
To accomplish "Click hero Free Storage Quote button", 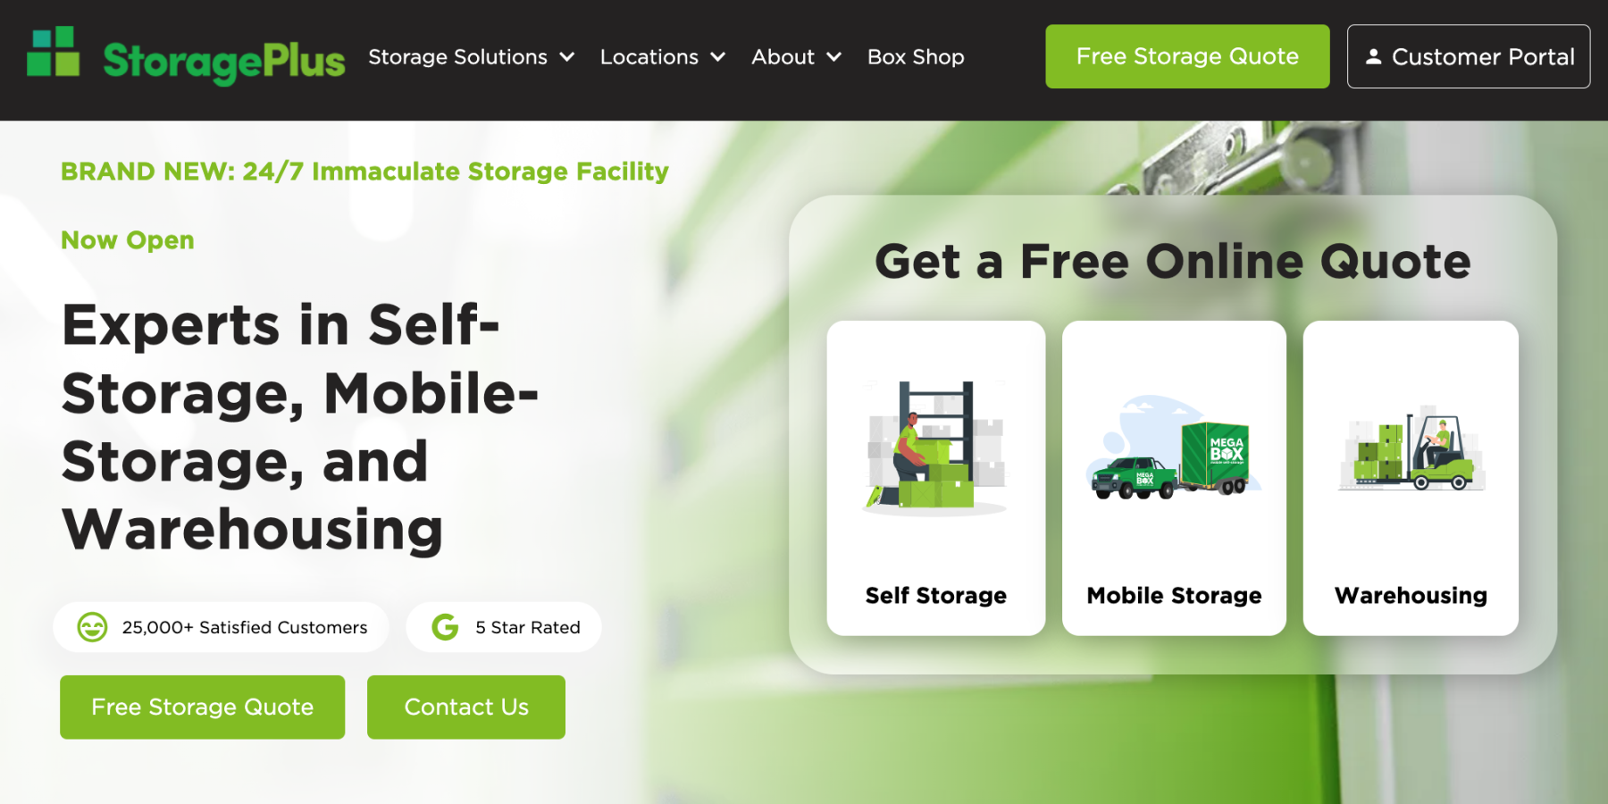I will pyautogui.click(x=203, y=707).
